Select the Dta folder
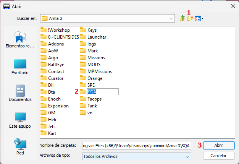Screen dimensions: 239x164 point(48,92)
